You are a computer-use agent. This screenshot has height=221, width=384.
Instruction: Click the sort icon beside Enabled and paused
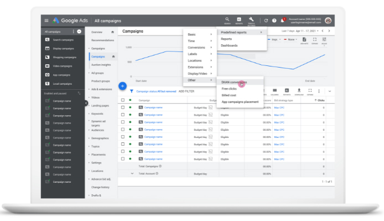pos(79,93)
